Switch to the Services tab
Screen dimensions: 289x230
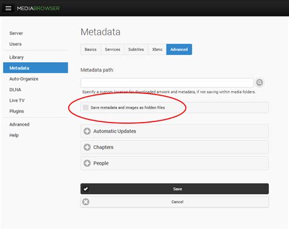point(112,49)
